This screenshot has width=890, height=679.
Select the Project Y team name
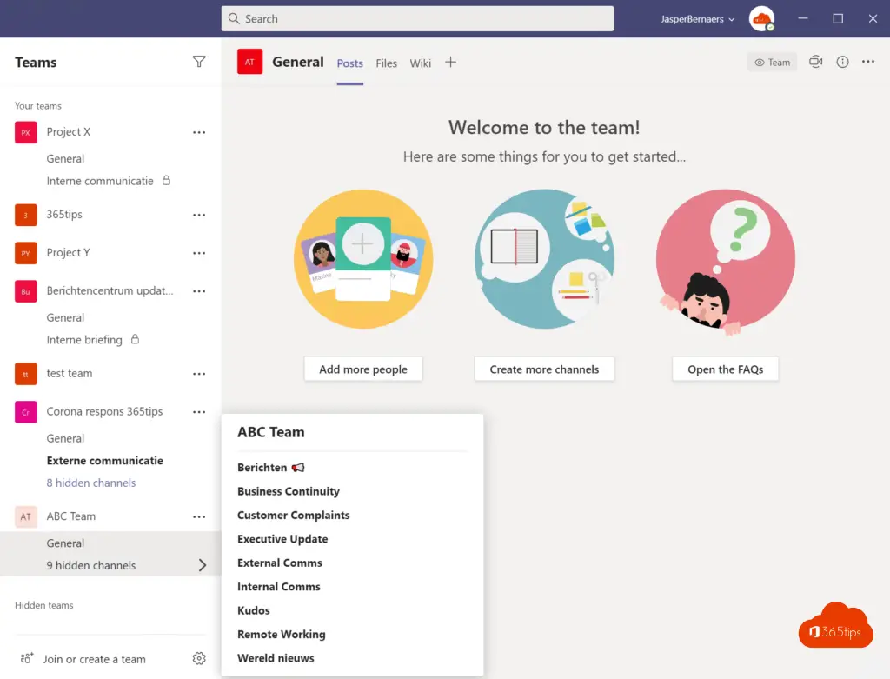[68, 253]
